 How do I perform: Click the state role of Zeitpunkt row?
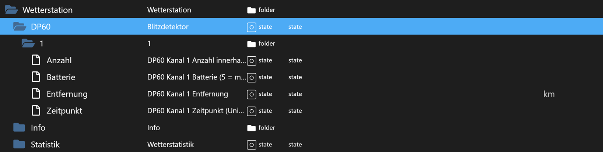point(295,111)
